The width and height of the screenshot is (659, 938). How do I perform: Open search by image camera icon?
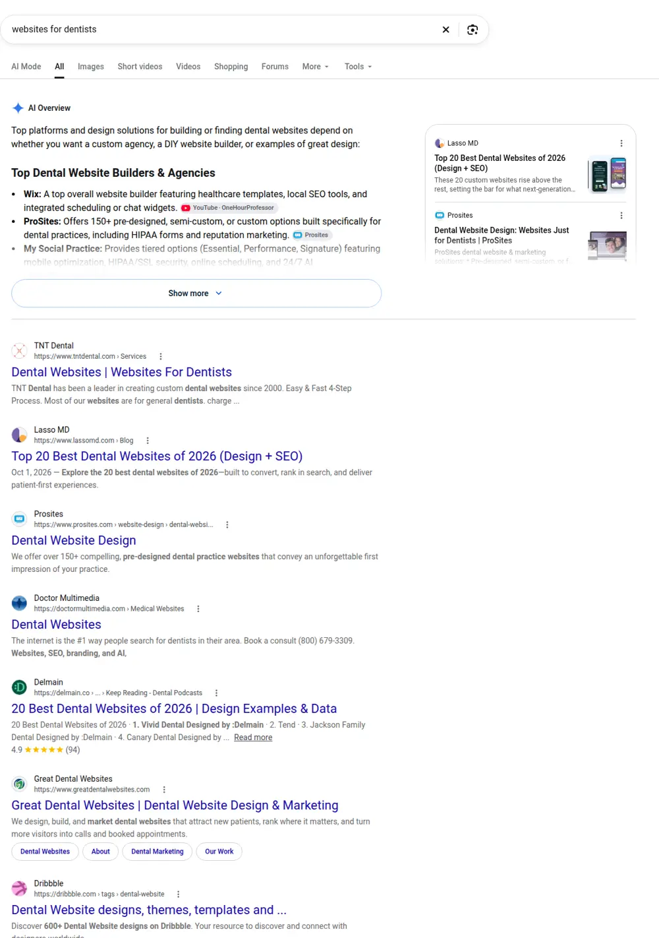click(473, 30)
